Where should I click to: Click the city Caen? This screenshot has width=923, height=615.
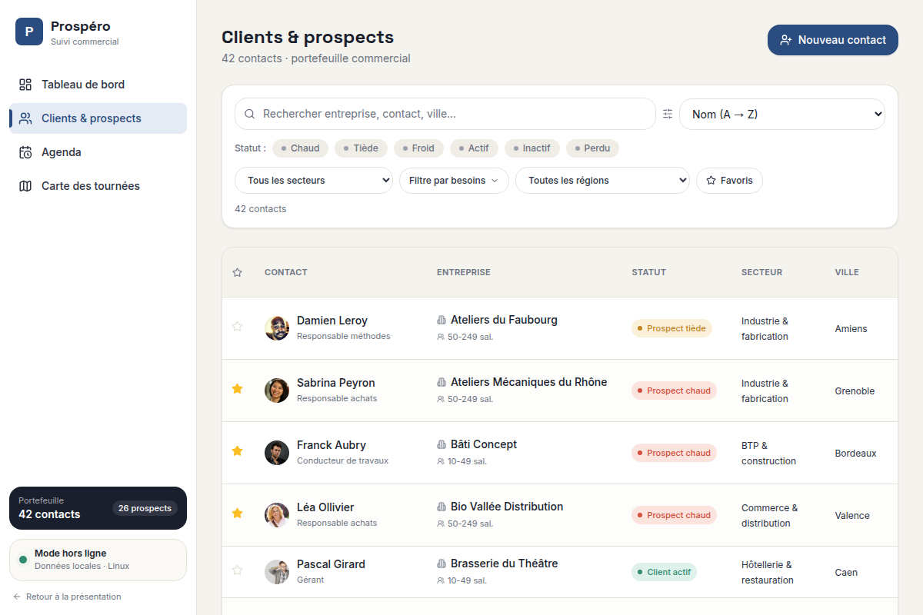click(x=846, y=573)
